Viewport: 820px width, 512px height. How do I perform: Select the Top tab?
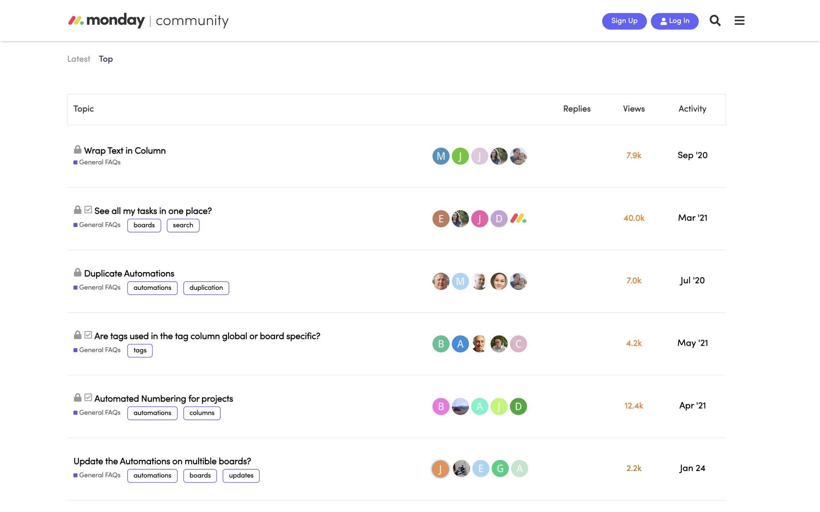(x=105, y=59)
